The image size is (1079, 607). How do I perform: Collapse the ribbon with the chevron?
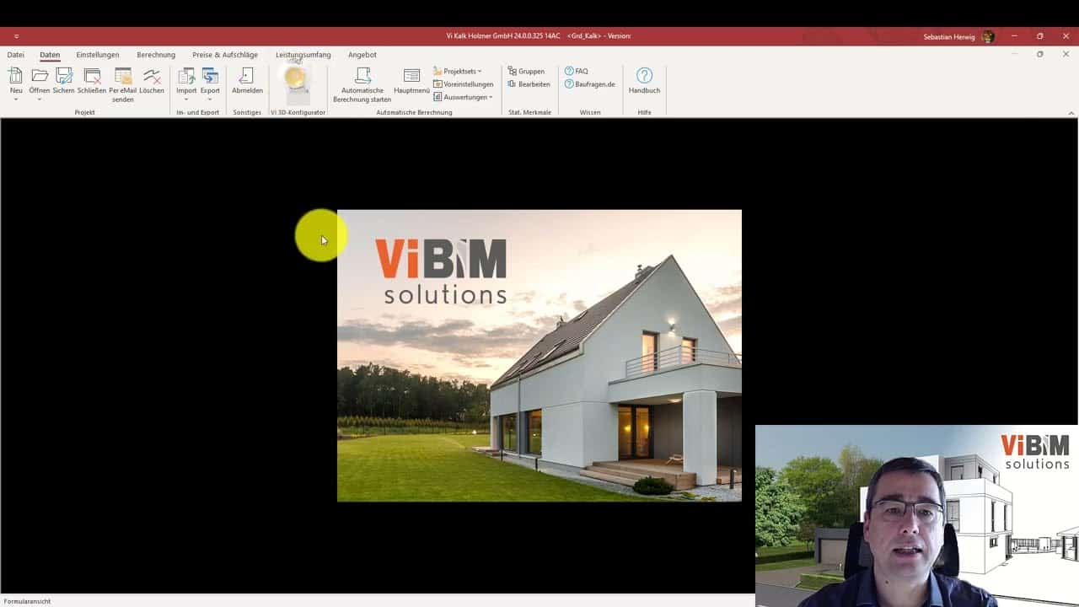click(1071, 113)
